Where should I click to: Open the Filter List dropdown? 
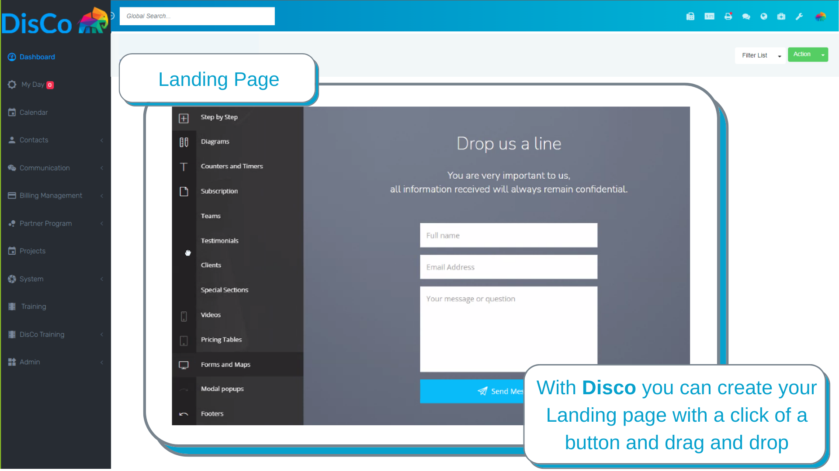760,55
